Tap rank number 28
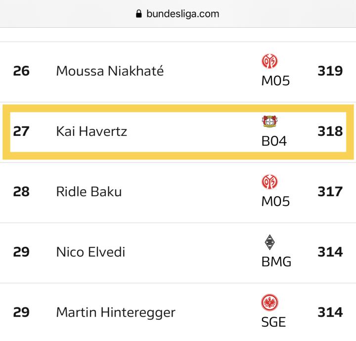Screen dimensions: 356x341 click(x=21, y=192)
